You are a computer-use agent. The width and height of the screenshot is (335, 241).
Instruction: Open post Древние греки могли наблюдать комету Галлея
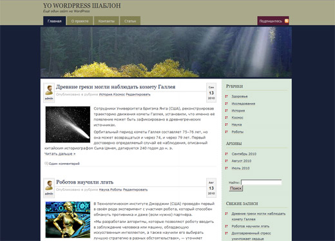point(115,87)
